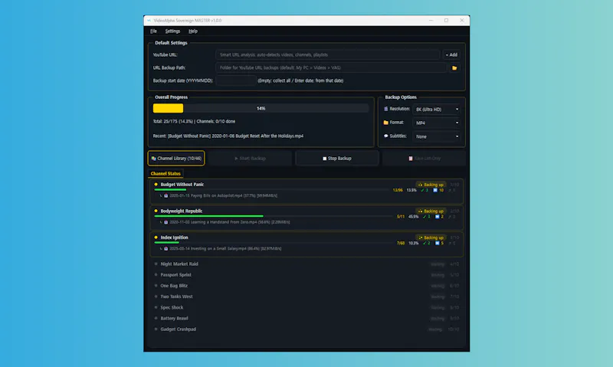The height and width of the screenshot is (367, 613).
Task: Click the grey status dot beside One Bag Blitz
Action: point(156,286)
